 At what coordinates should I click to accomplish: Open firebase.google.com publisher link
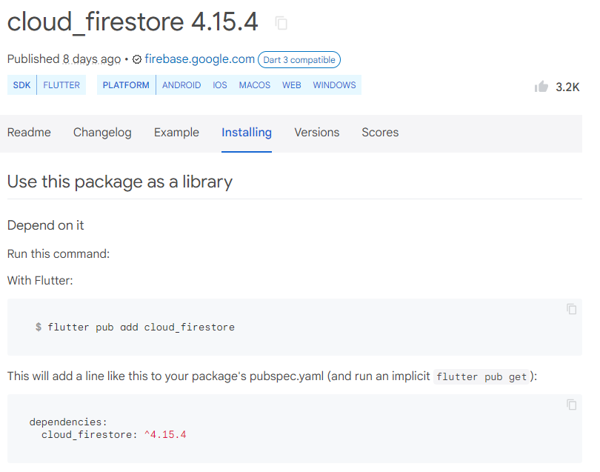(199, 59)
